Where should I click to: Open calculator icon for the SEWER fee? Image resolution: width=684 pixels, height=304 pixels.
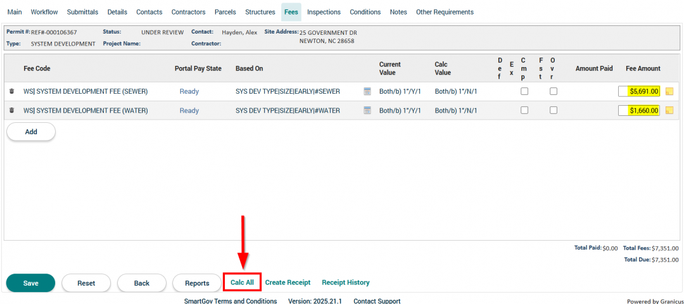[x=367, y=91]
